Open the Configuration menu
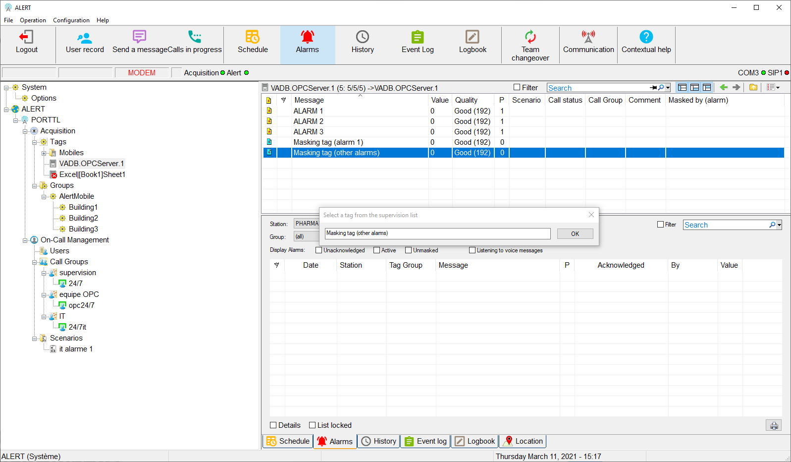 click(x=71, y=20)
